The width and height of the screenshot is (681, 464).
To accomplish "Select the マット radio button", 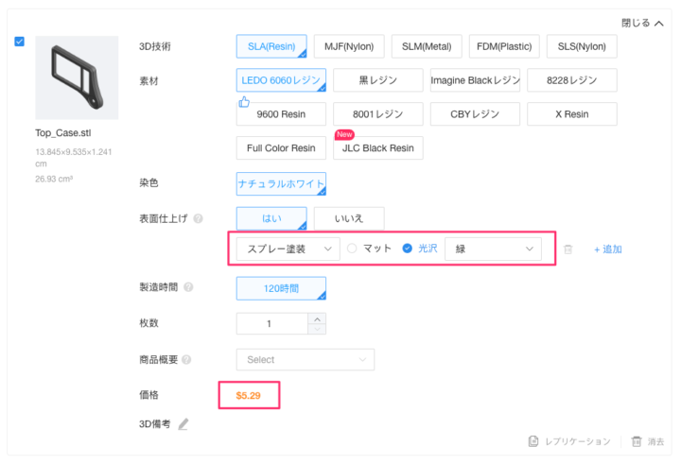I will pyautogui.click(x=352, y=249).
